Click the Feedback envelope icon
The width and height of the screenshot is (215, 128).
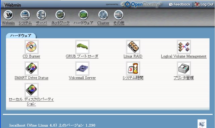171,4
